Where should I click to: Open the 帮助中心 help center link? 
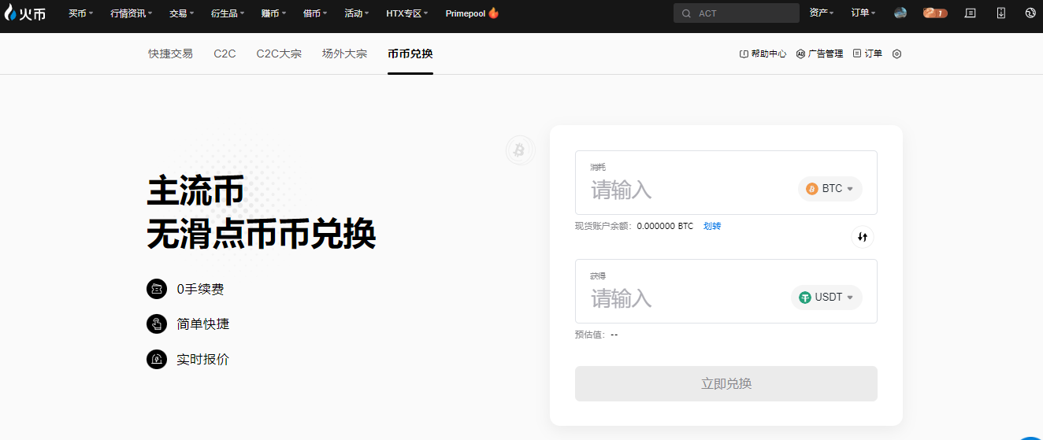pos(763,54)
